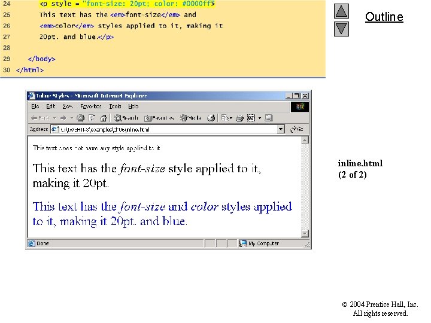
Task: Click the Print icon
Action: coord(239,118)
